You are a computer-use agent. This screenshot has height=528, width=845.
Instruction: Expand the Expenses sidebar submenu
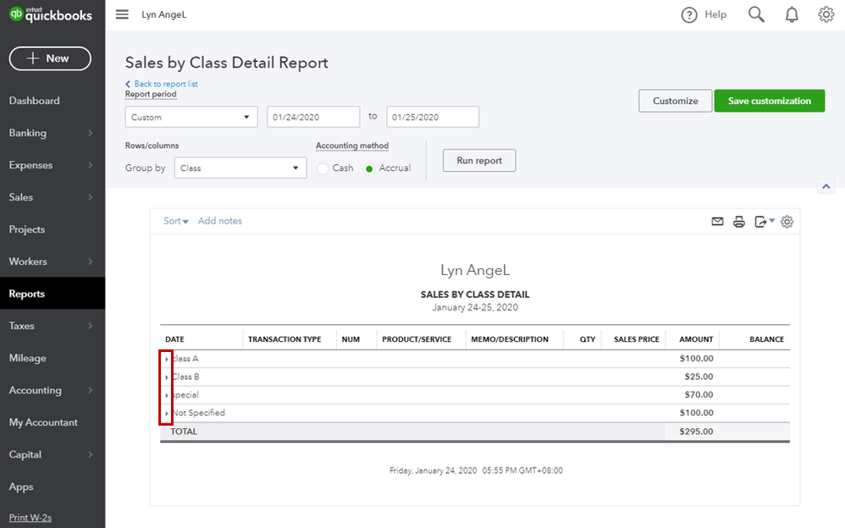(x=91, y=165)
